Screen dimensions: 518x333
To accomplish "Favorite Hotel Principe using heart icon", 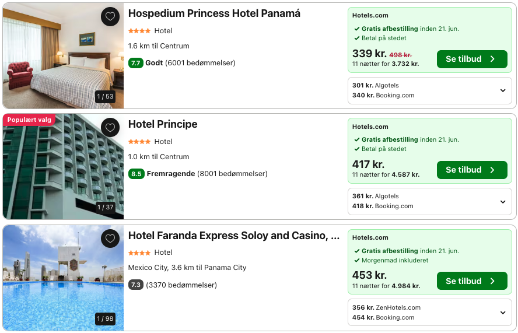I will tap(110, 127).
